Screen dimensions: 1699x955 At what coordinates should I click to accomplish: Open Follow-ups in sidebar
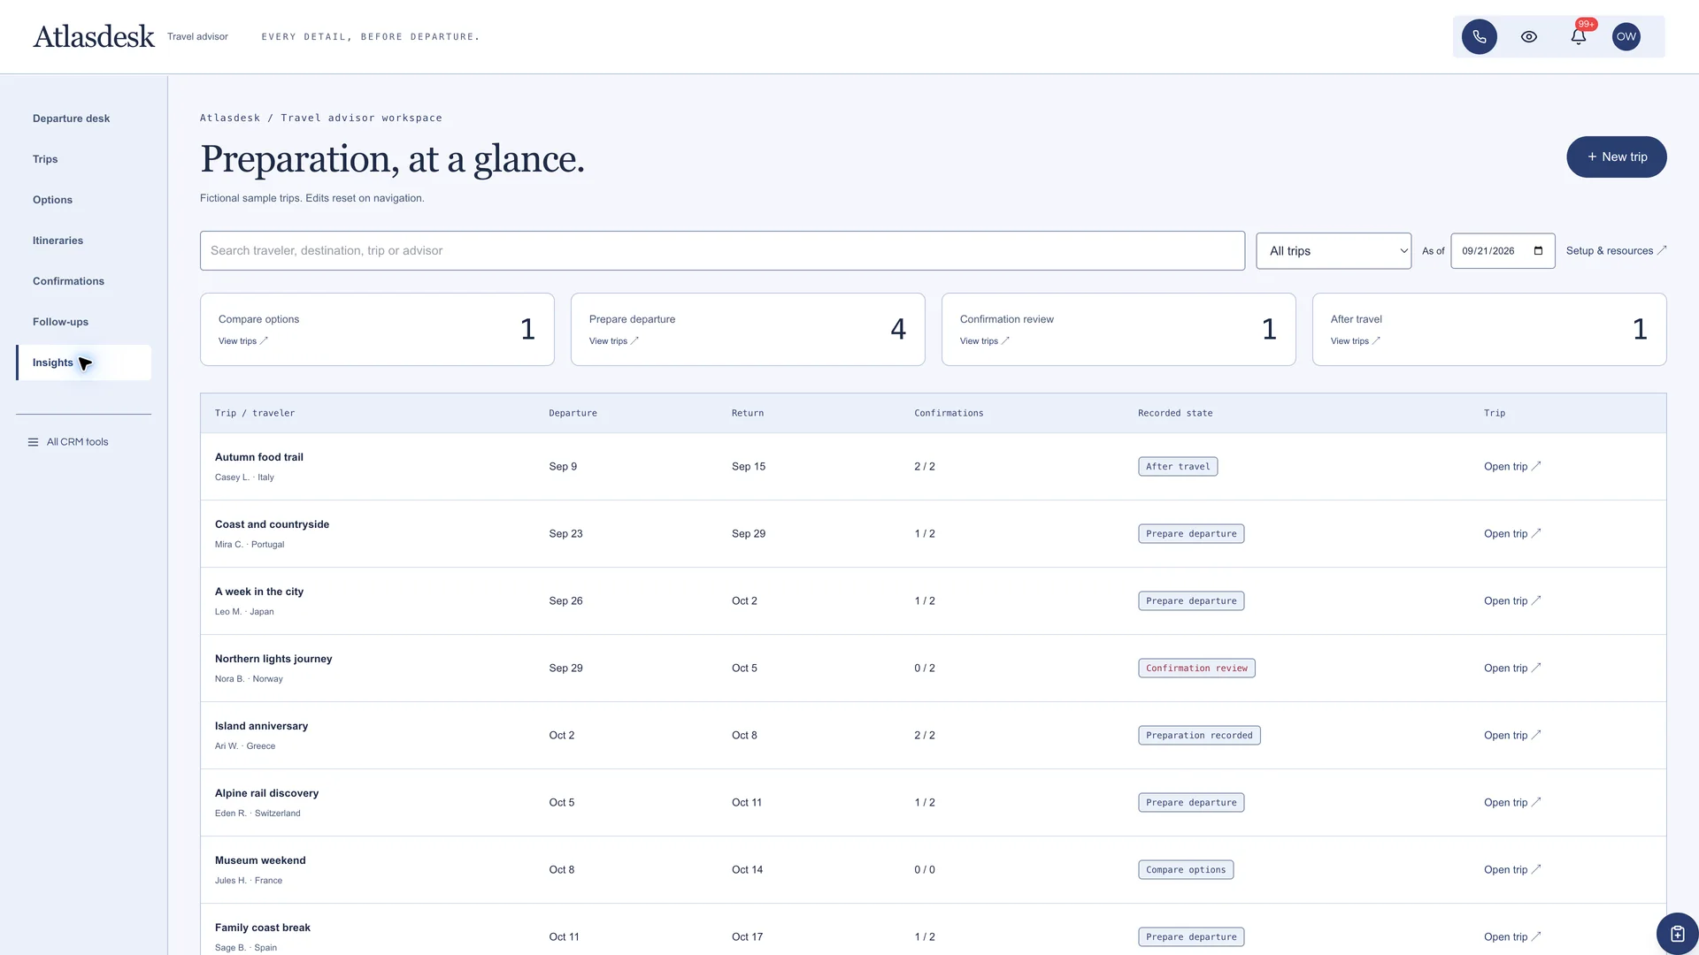pyautogui.click(x=60, y=322)
